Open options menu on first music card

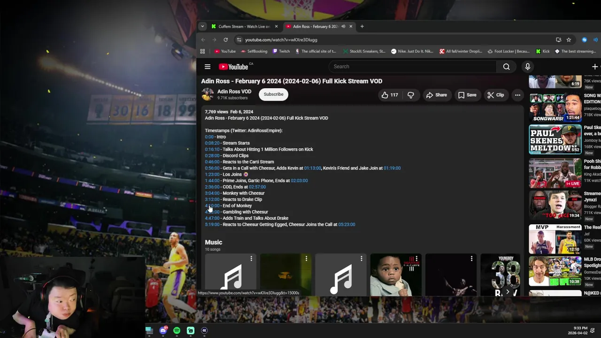(x=251, y=259)
